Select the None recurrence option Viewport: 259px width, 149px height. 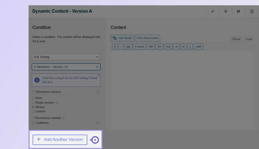33,98
